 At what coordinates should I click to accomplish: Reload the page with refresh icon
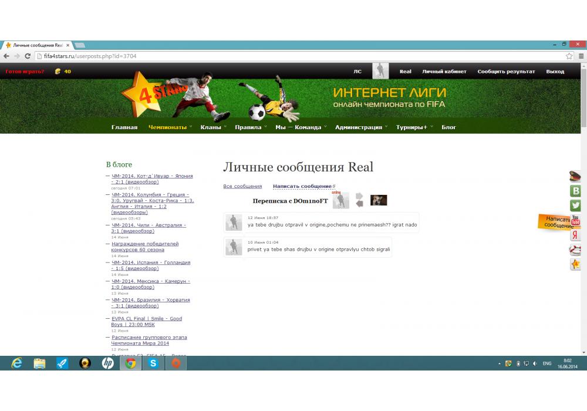click(x=28, y=56)
